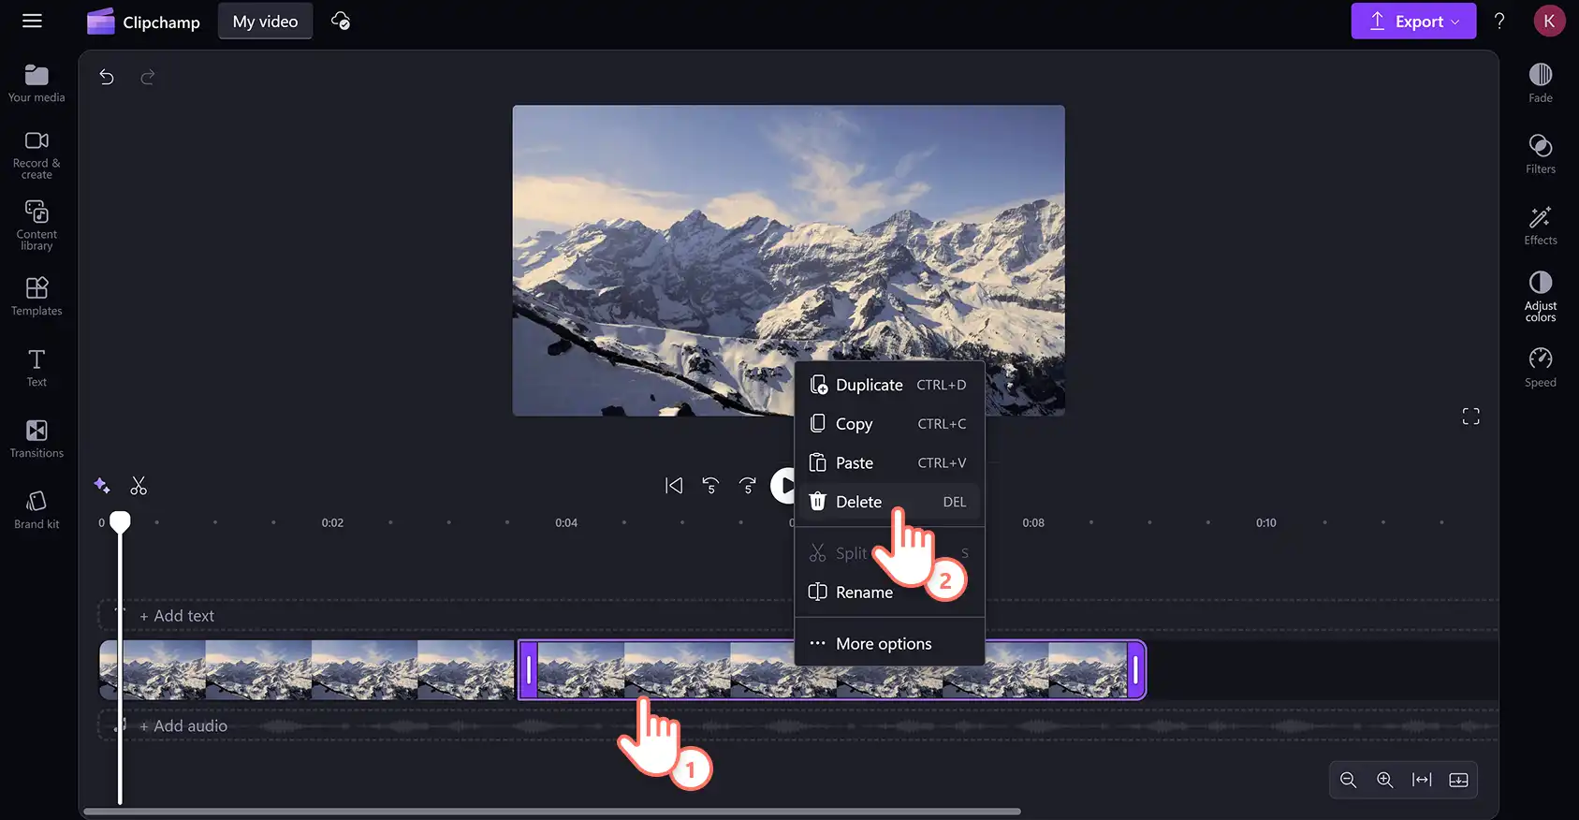
Task: Open the Speed settings icon
Action: 1540,367
